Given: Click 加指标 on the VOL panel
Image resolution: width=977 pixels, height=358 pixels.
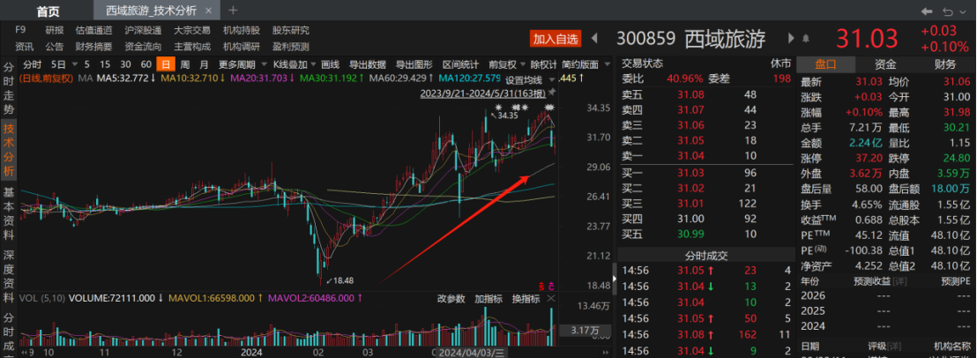Looking at the screenshot, I should 488,298.
